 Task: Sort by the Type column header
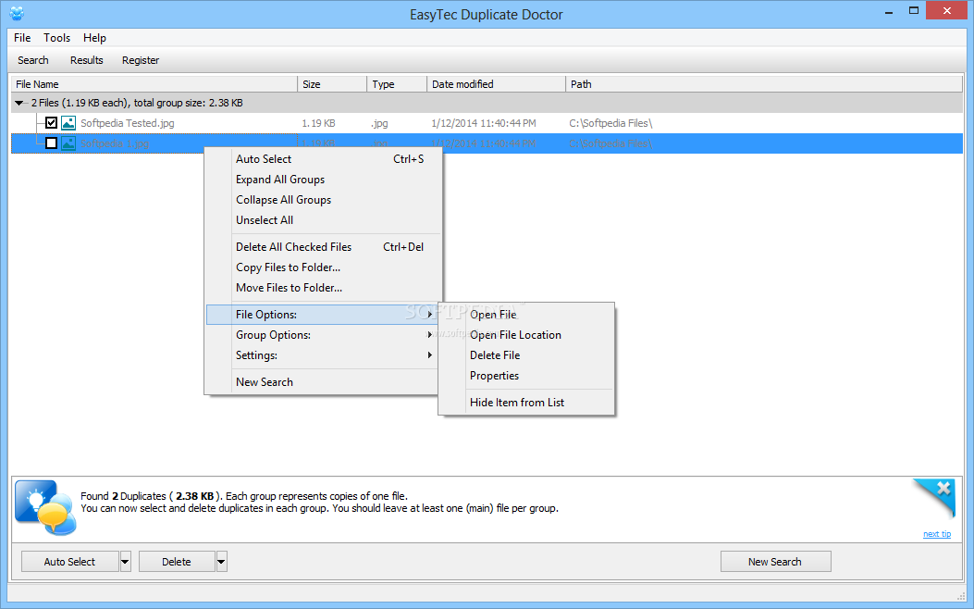397,84
